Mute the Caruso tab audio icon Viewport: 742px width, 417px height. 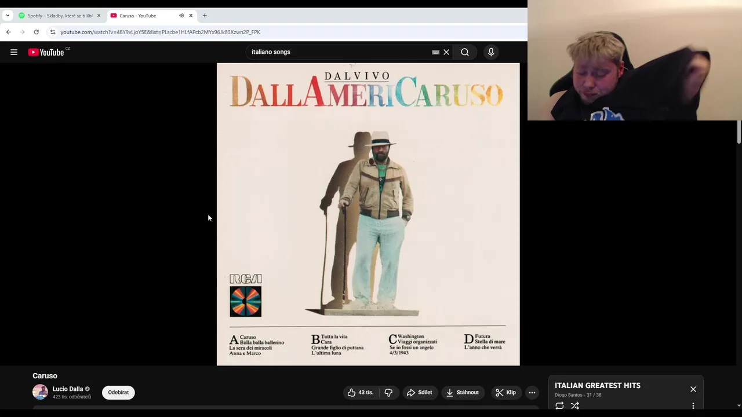181,16
